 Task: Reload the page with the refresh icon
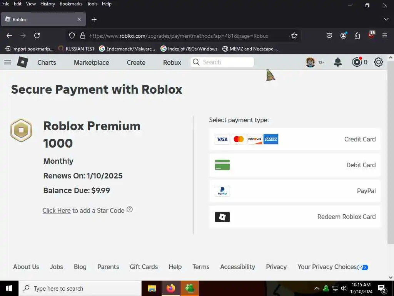click(x=37, y=36)
